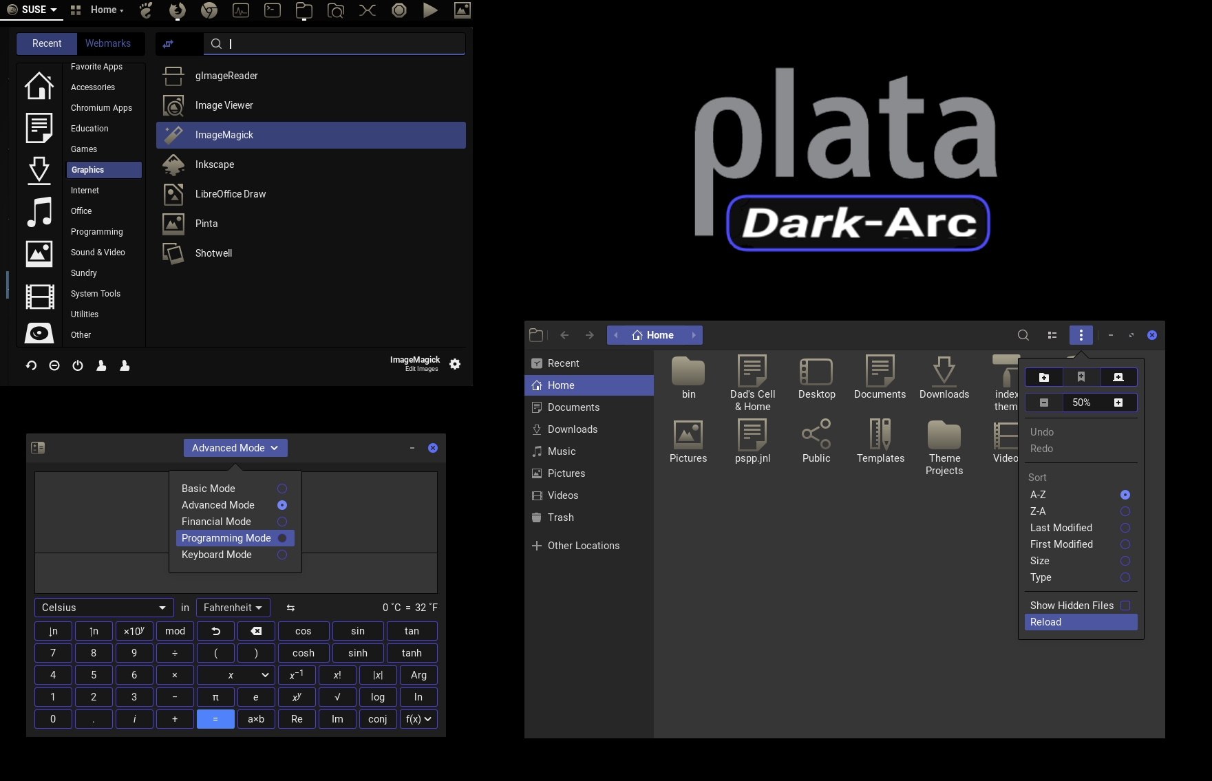Sort files by Size
Viewport: 1212px width, 781px height.
[1081, 561]
